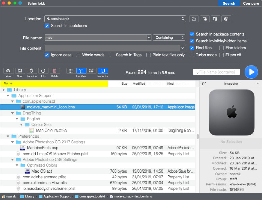Viewport: 262px width, 200px height.
Task: Toggle Search in subfolders checkbox
Action: click(47, 26)
